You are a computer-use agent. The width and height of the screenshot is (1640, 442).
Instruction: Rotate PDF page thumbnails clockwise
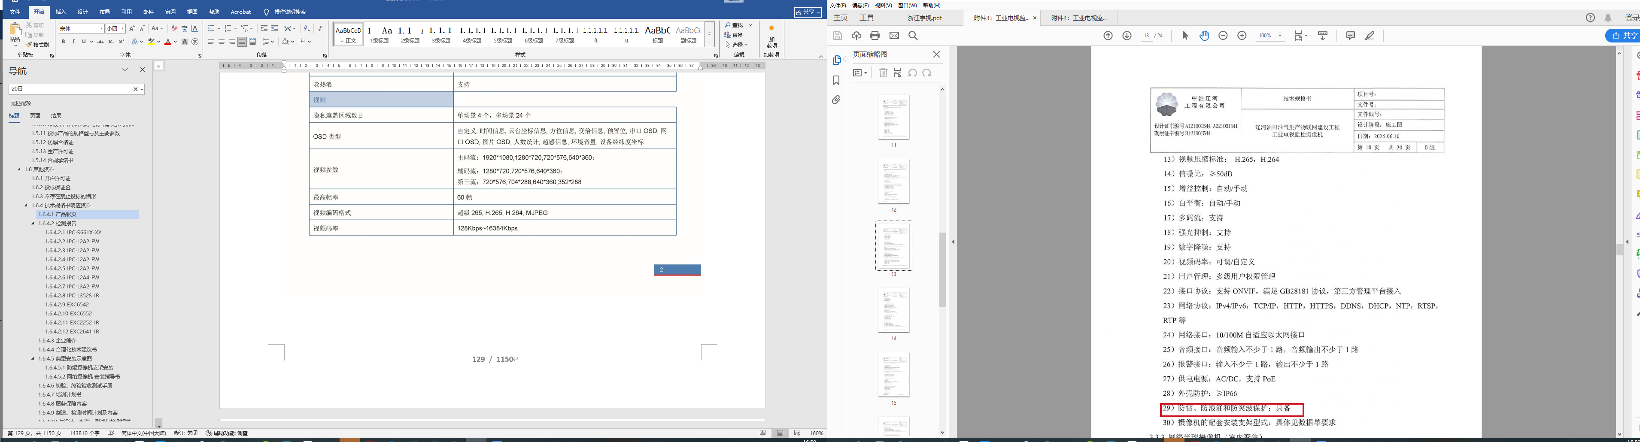(x=927, y=73)
